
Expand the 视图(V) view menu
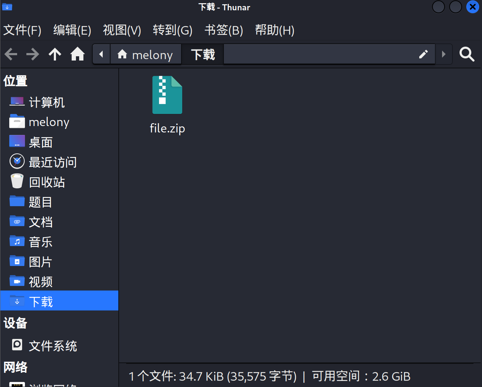[122, 30]
